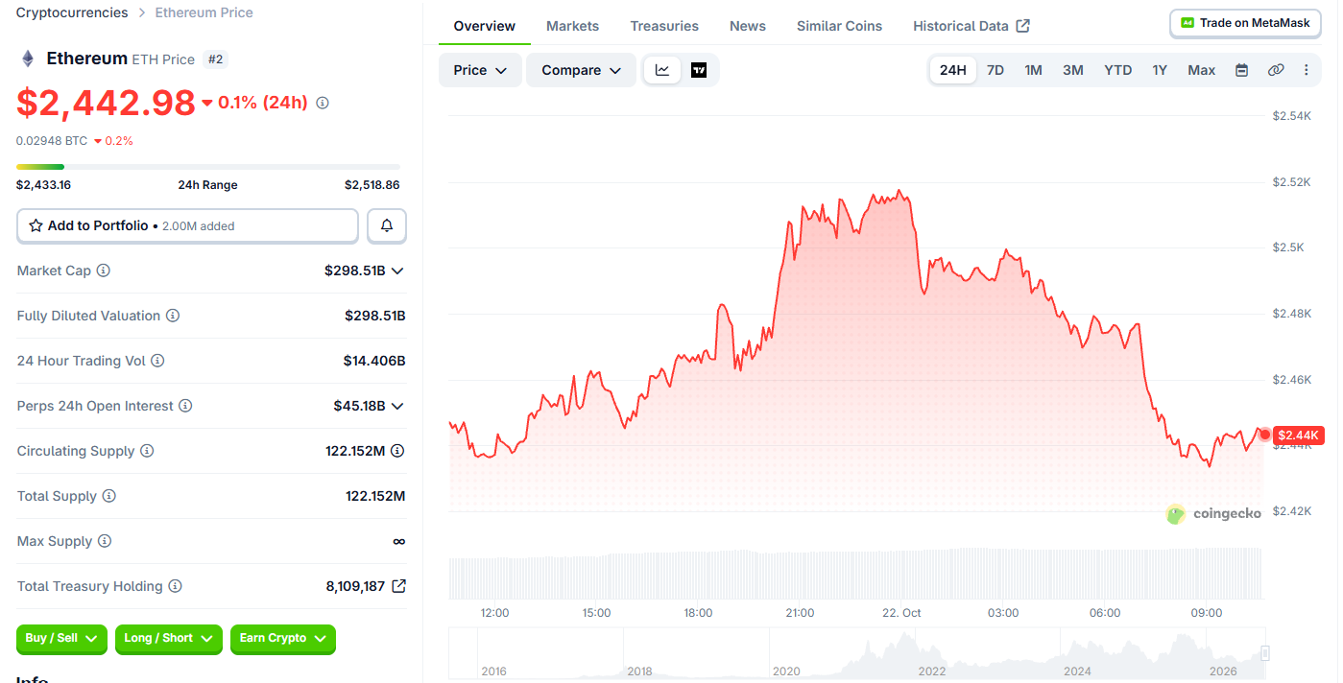Expand Perps 24h Open Interest chevron
This screenshot has height=683, width=1343.
[397, 406]
